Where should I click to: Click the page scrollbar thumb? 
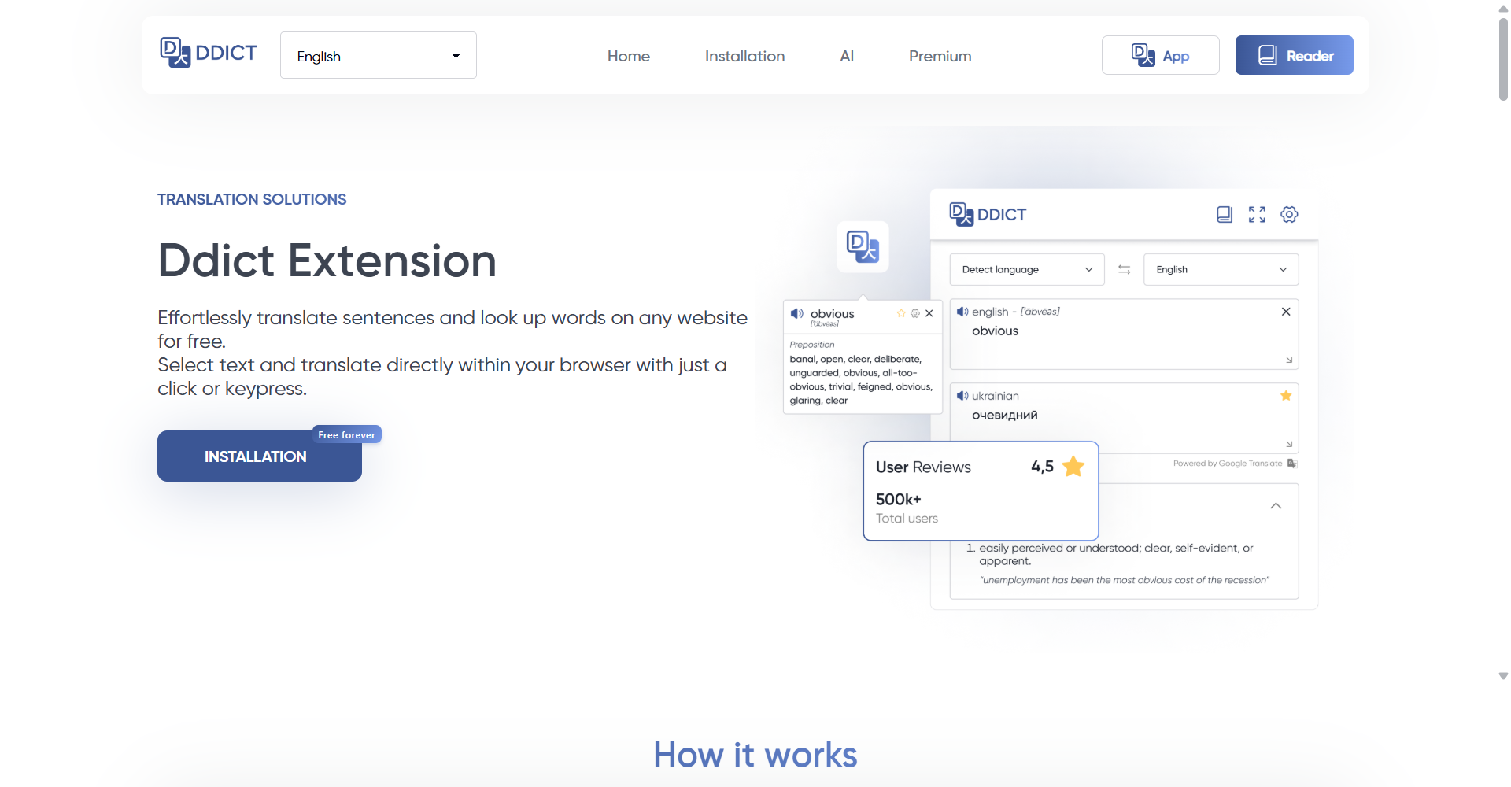(x=1503, y=59)
